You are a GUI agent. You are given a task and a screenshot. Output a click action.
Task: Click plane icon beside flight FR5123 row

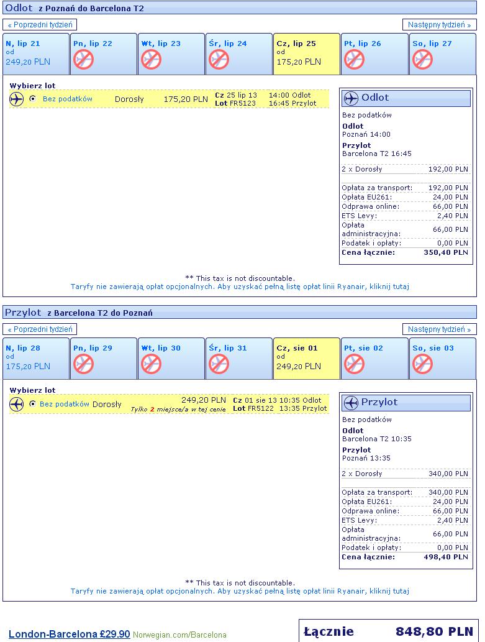click(x=16, y=99)
